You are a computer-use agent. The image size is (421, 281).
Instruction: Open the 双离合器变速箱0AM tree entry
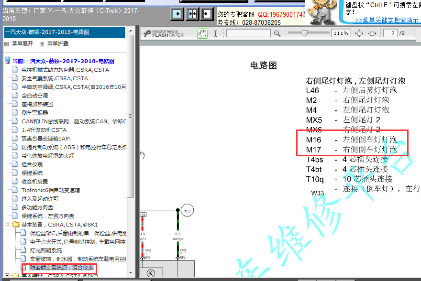(x=45, y=139)
